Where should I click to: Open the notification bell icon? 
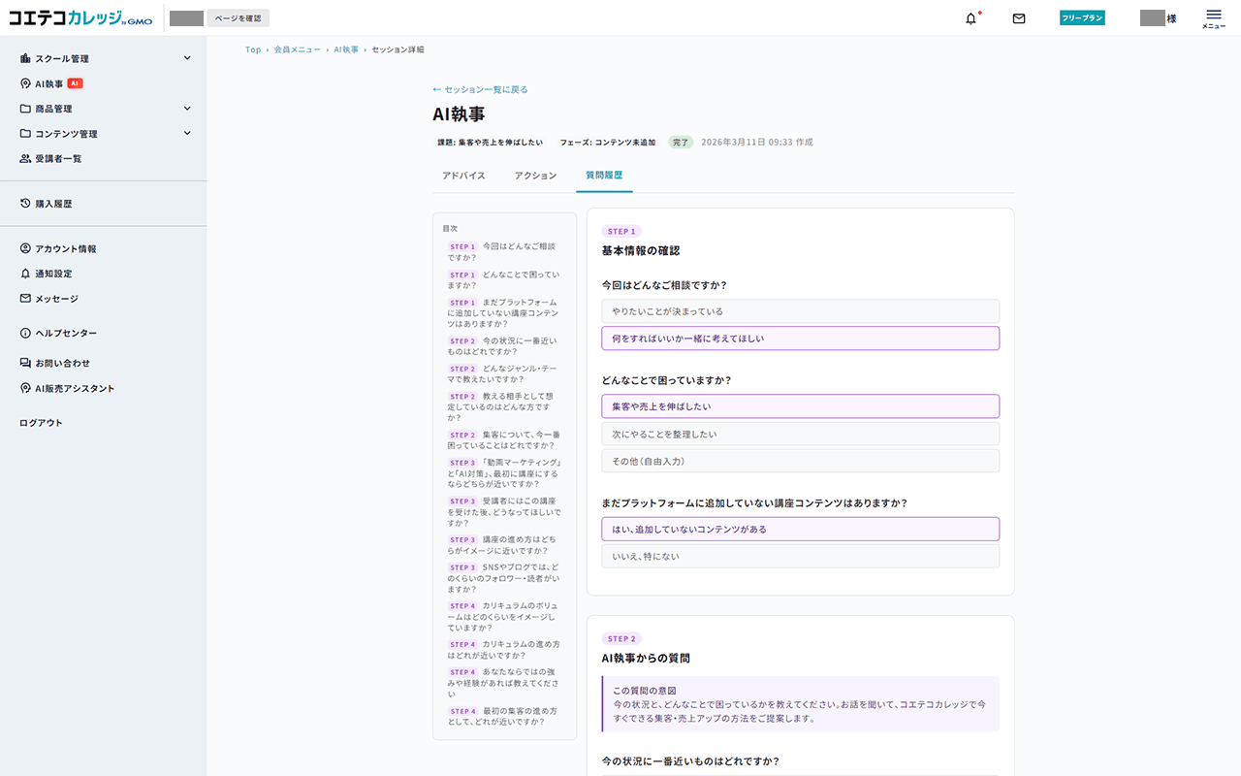[971, 17]
